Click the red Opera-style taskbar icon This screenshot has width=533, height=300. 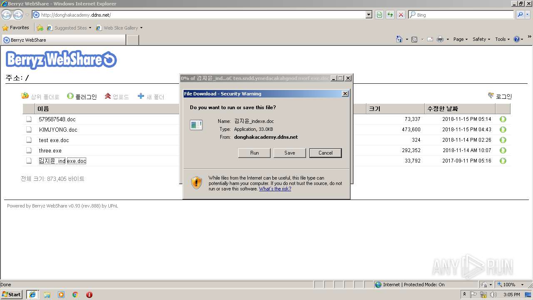click(x=89, y=295)
